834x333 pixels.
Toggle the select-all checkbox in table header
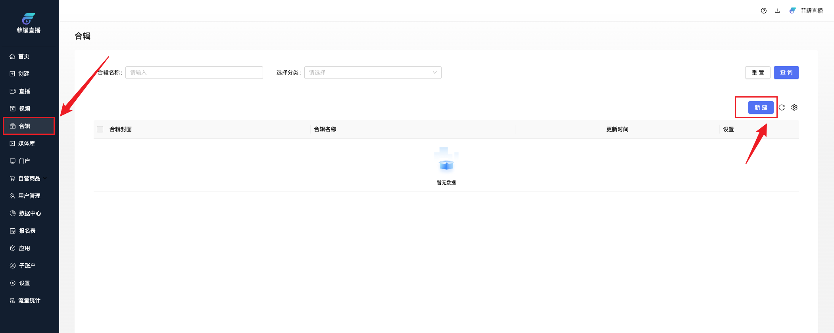tap(100, 129)
